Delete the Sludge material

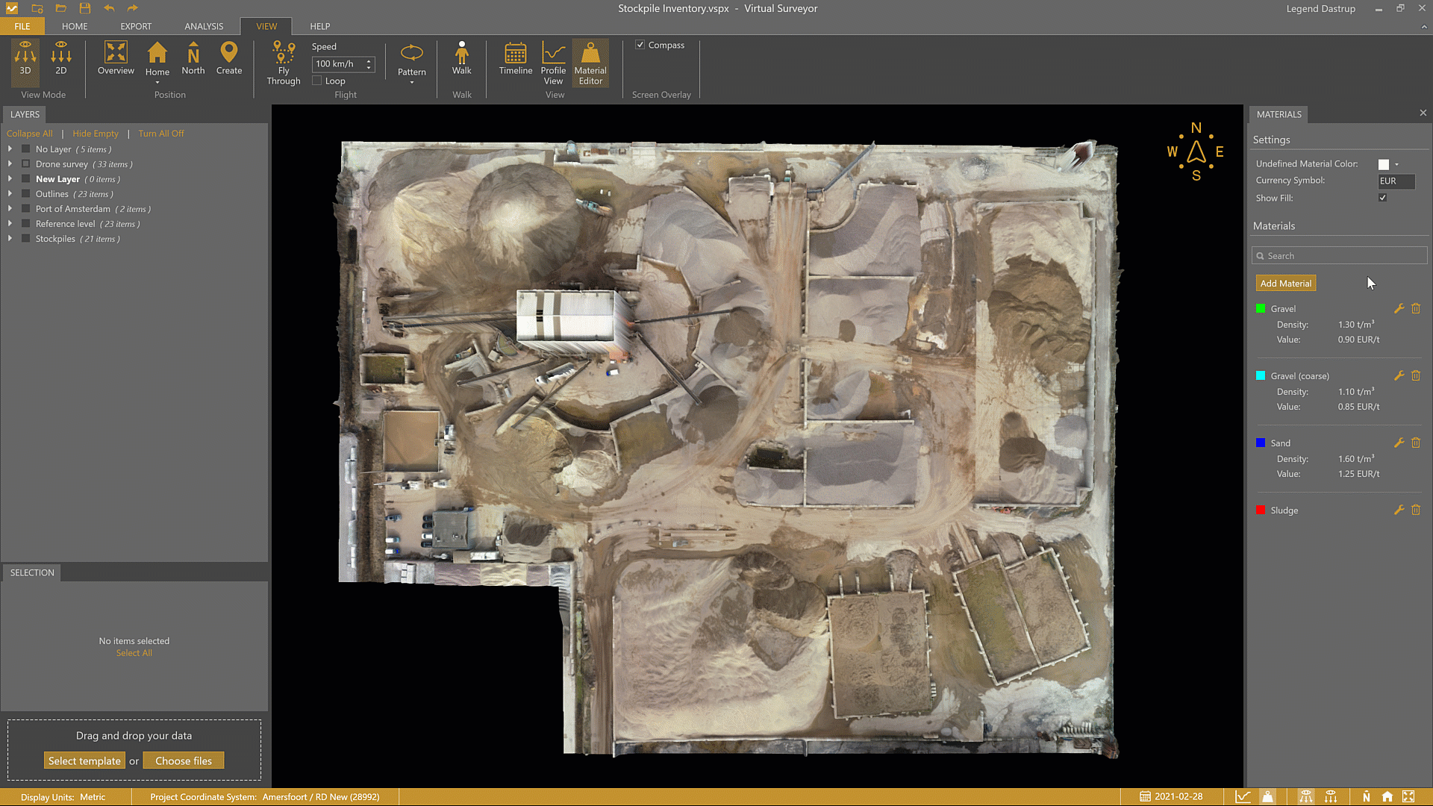[x=1416, y=510]
